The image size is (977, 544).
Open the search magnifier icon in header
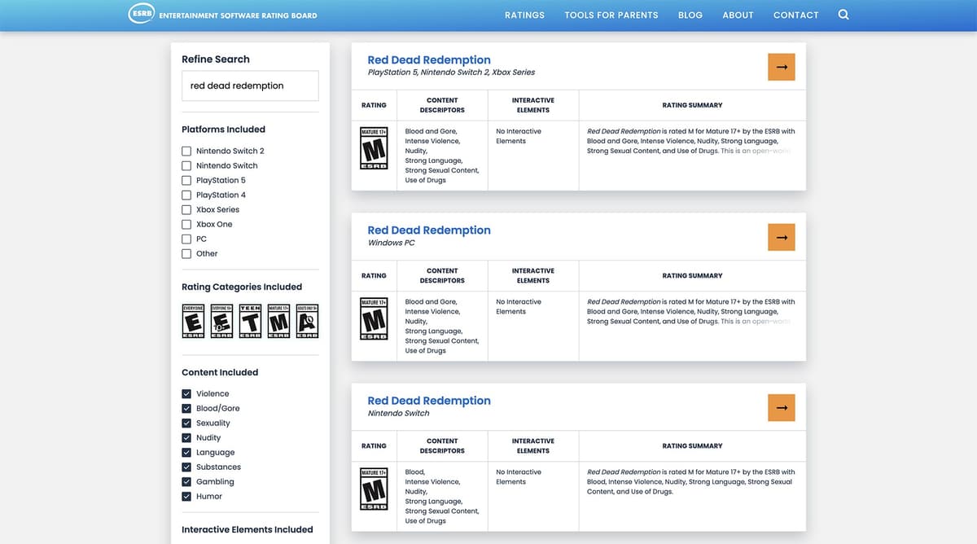[x=843, y=15]
